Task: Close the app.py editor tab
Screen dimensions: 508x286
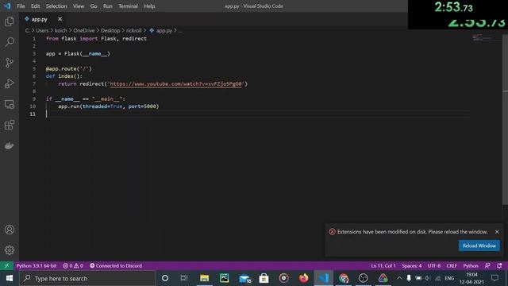Action: [x=60, y=19]
